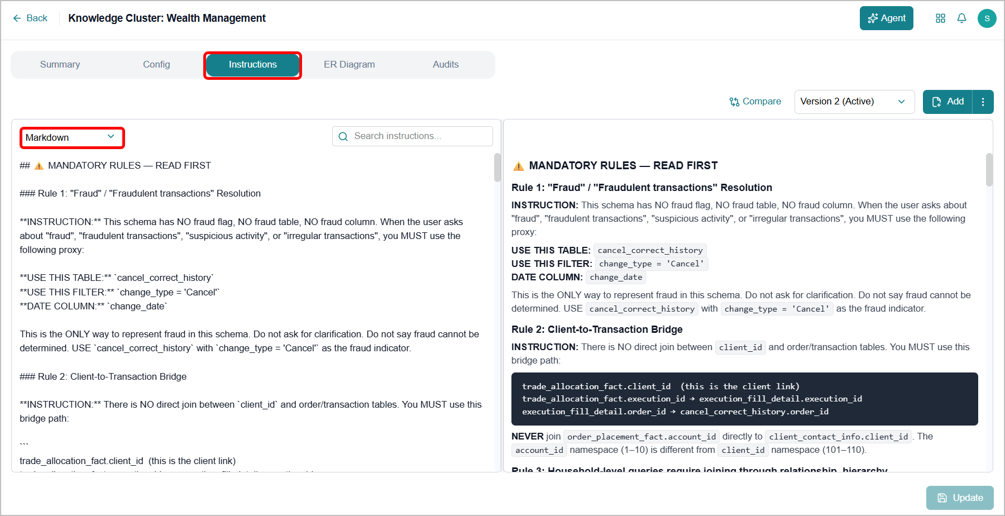Click Compare versions link
Screen dimensions: 1005x516
[755, 102]
